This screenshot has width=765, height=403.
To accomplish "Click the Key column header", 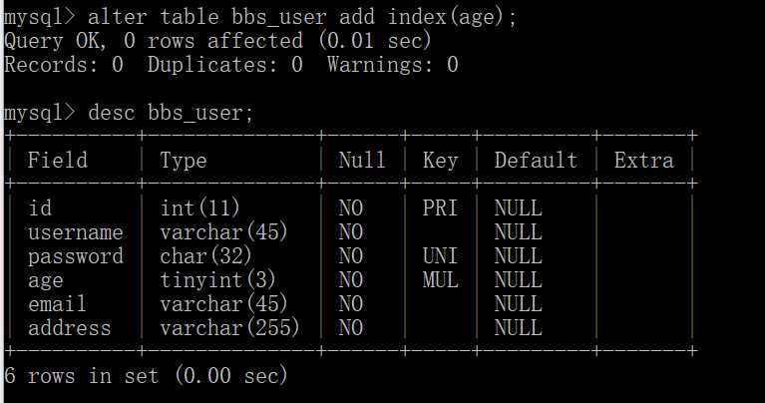I will (x=440, y=161).
